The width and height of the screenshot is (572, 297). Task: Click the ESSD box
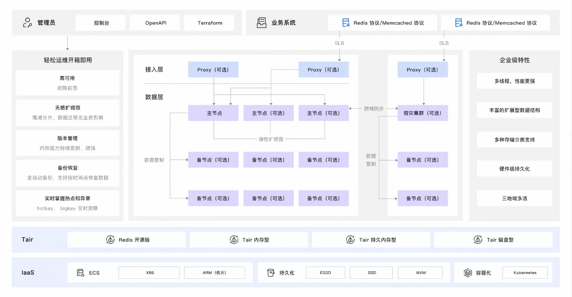coord(325,272)
